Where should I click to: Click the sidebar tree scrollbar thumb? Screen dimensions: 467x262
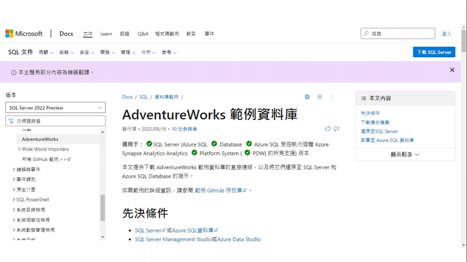tap(103, 208)
